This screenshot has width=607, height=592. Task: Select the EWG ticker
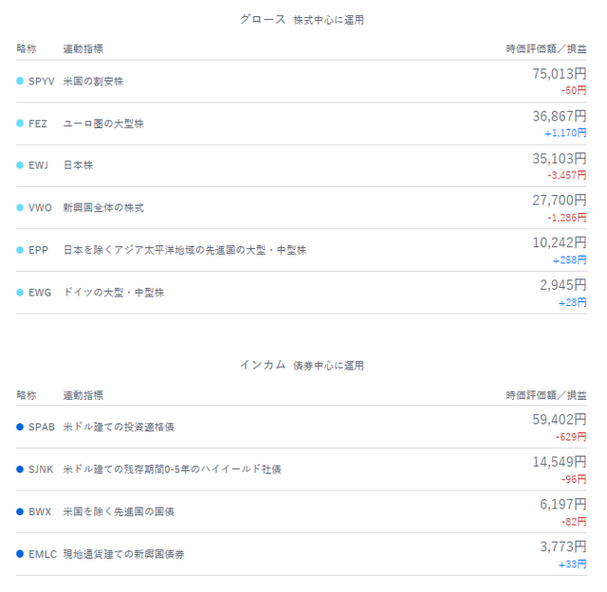(x=40, y=293)
